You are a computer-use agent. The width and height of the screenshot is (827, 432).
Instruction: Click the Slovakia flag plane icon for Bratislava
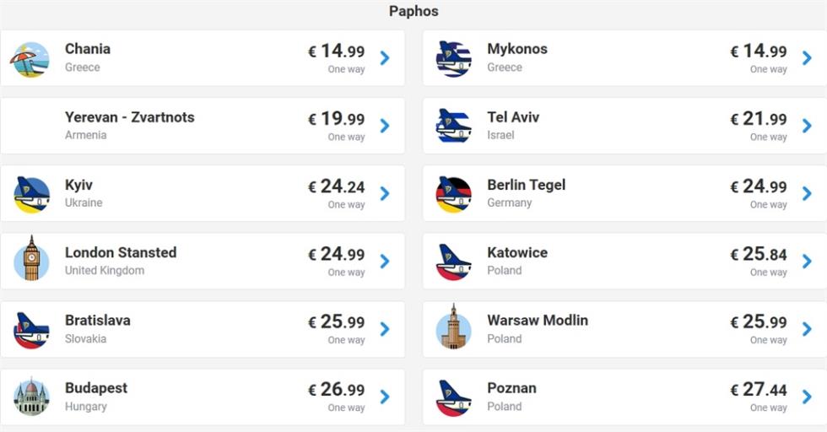[32, 330]
